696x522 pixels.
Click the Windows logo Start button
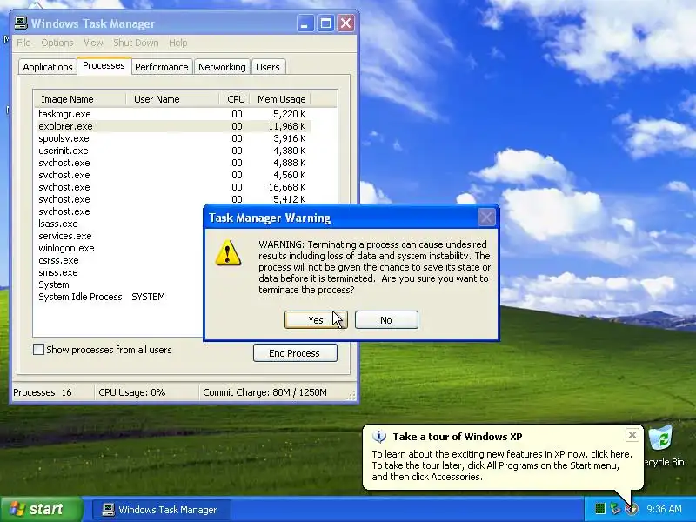coord(41,509)
